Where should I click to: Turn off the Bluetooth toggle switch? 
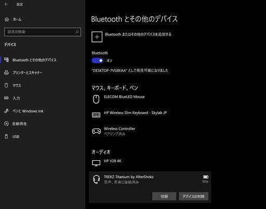(97, 61)
